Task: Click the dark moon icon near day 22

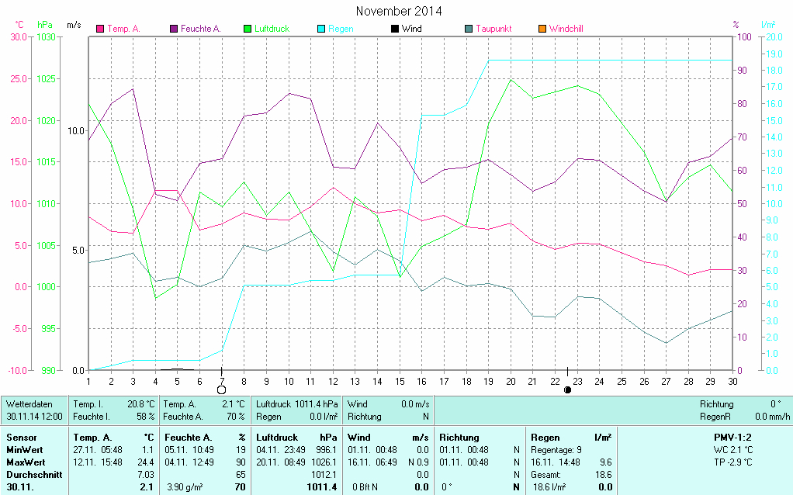Action: tap(567, 389)
